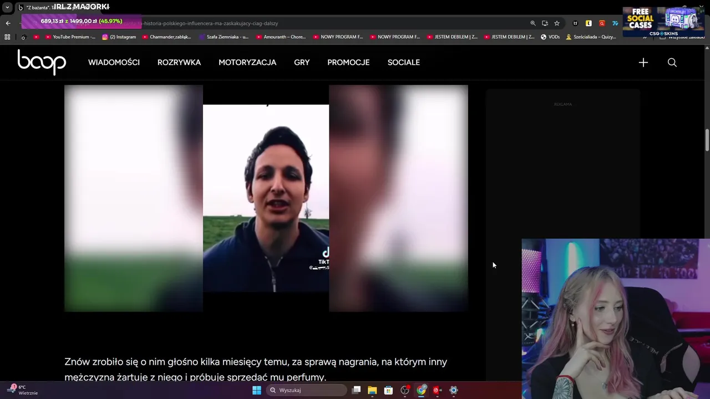Open the Sześcialiada – Quizy bookmark
Image resolution: width=710 pixels, height=399 pixels.
[591, 37]
